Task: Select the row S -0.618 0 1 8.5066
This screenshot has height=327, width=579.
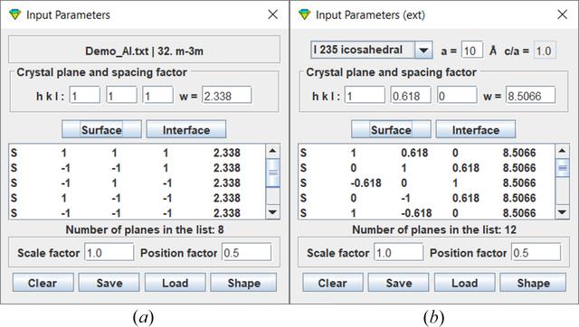Action: coord(426,182)
